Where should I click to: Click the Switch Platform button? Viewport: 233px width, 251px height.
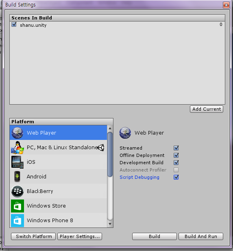click(x=33, y=236)
